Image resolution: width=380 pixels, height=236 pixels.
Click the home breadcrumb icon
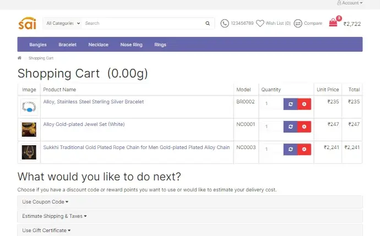pos(20,58)
